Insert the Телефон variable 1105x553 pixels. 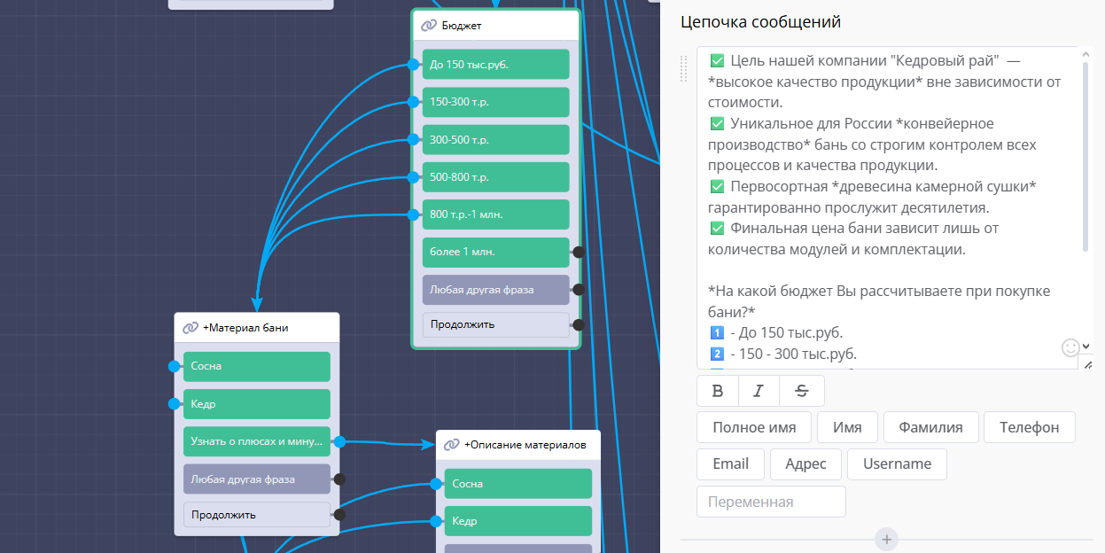click(1029, 427)
